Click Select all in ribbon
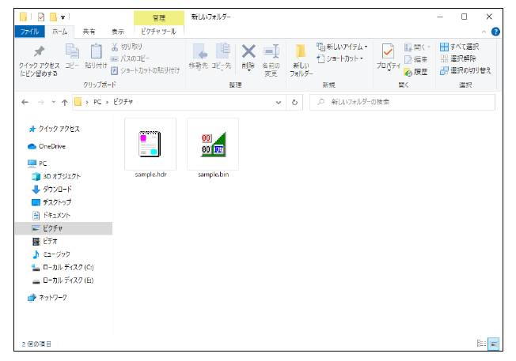Viewport: 516px width, 361px height. 459,47
